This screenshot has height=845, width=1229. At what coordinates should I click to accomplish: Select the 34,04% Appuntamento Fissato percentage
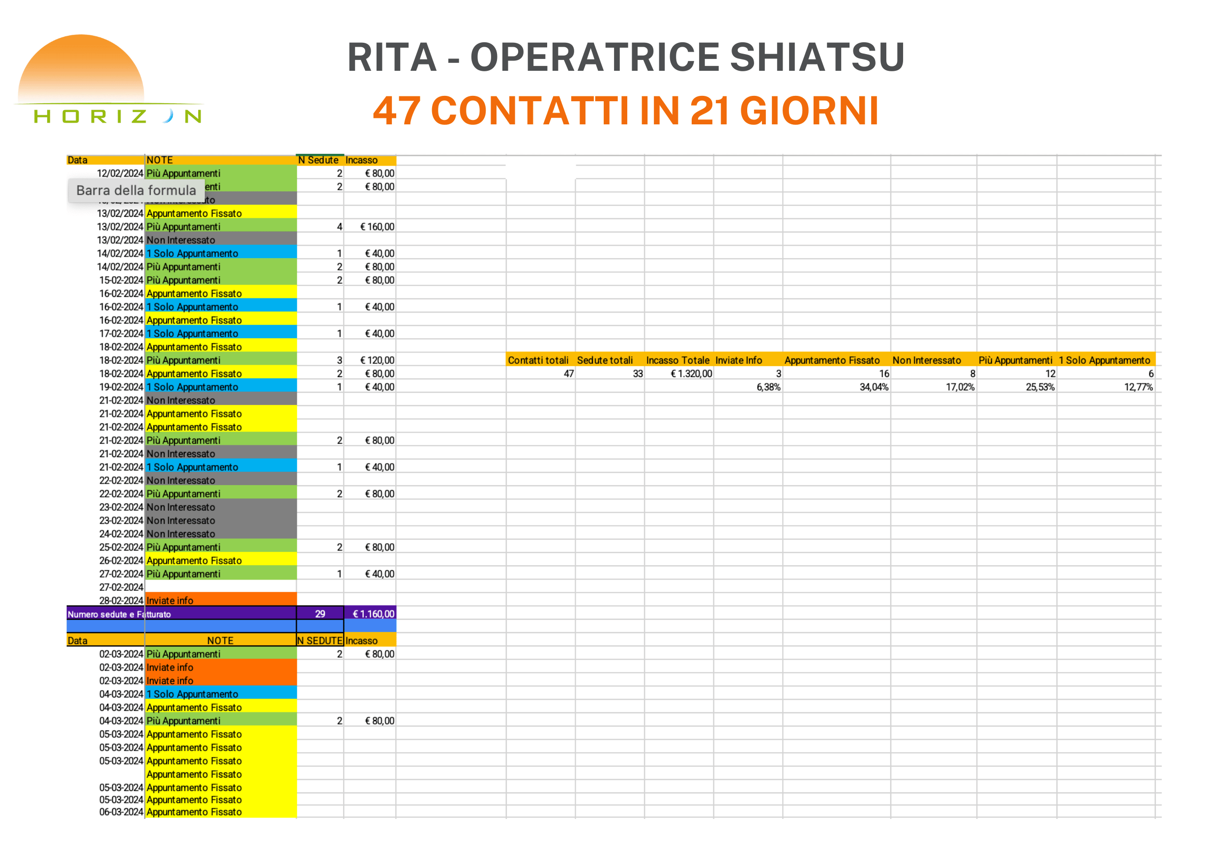click(873, 387)
